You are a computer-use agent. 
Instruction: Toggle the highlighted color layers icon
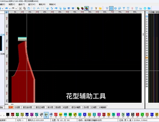pyautogui.click(x=86, y=8)
